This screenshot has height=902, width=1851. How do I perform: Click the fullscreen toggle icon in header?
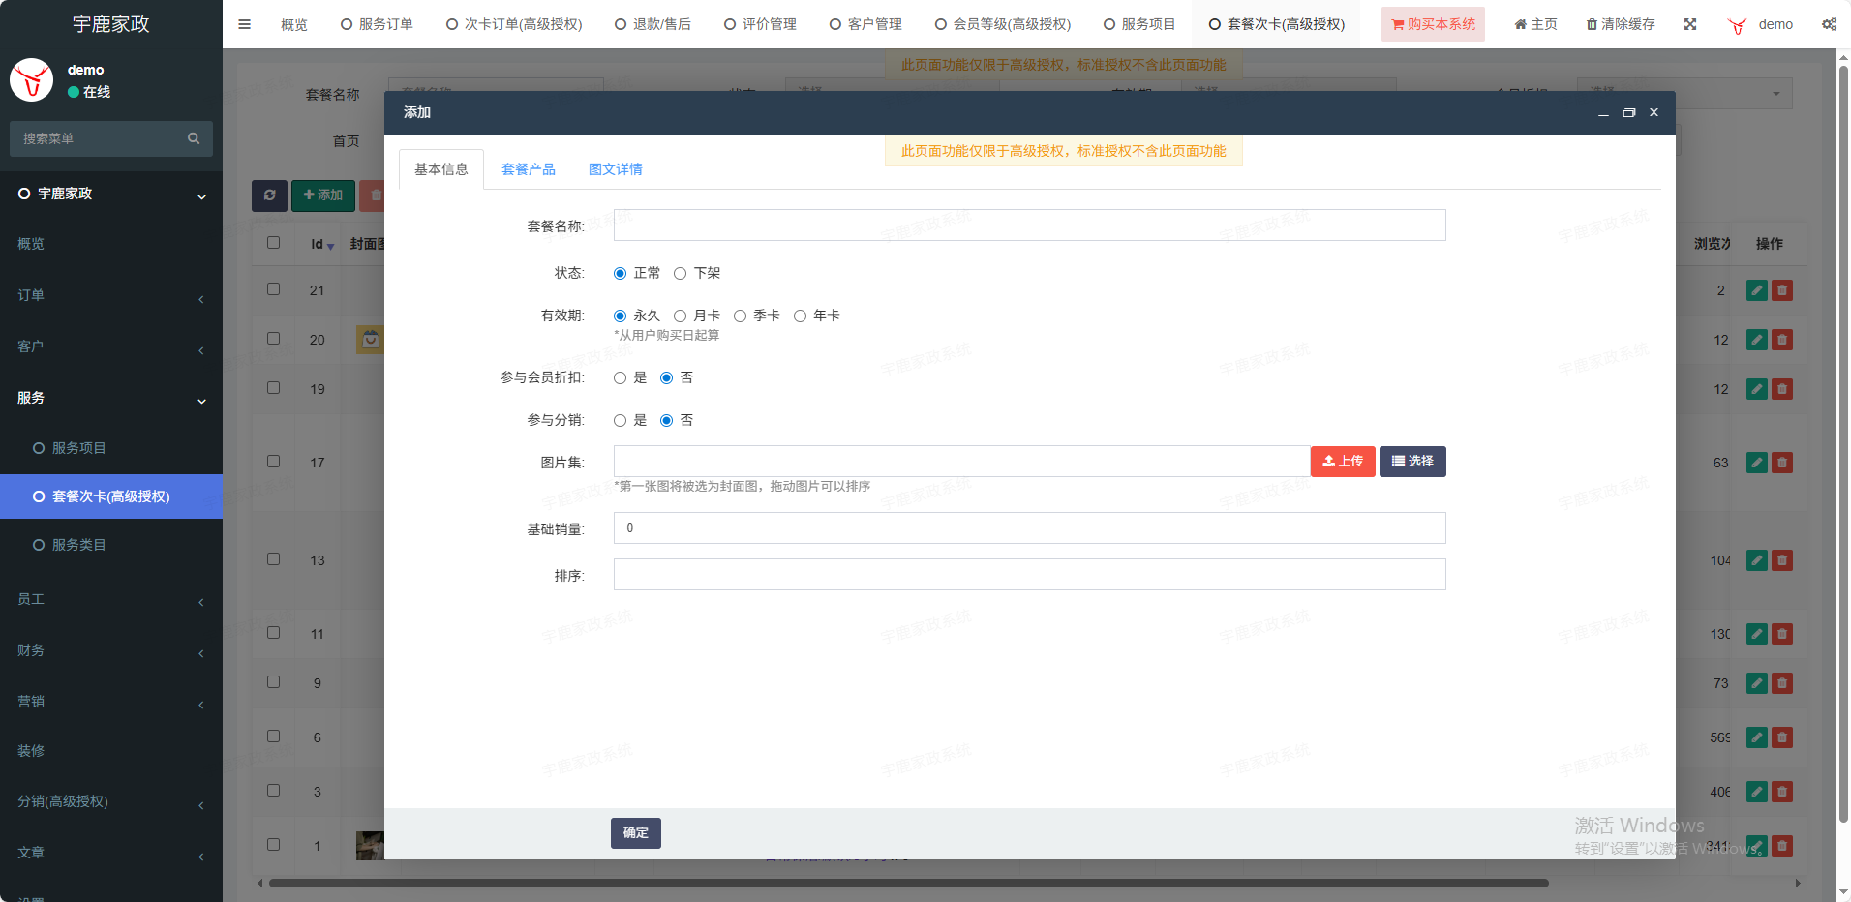(x=1690, y=24)
